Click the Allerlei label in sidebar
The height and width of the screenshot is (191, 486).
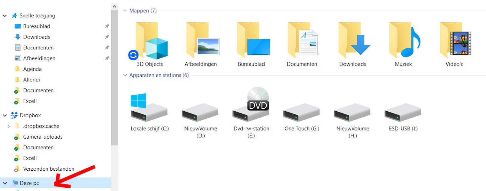pyautogui.click(x=31, y=80)
